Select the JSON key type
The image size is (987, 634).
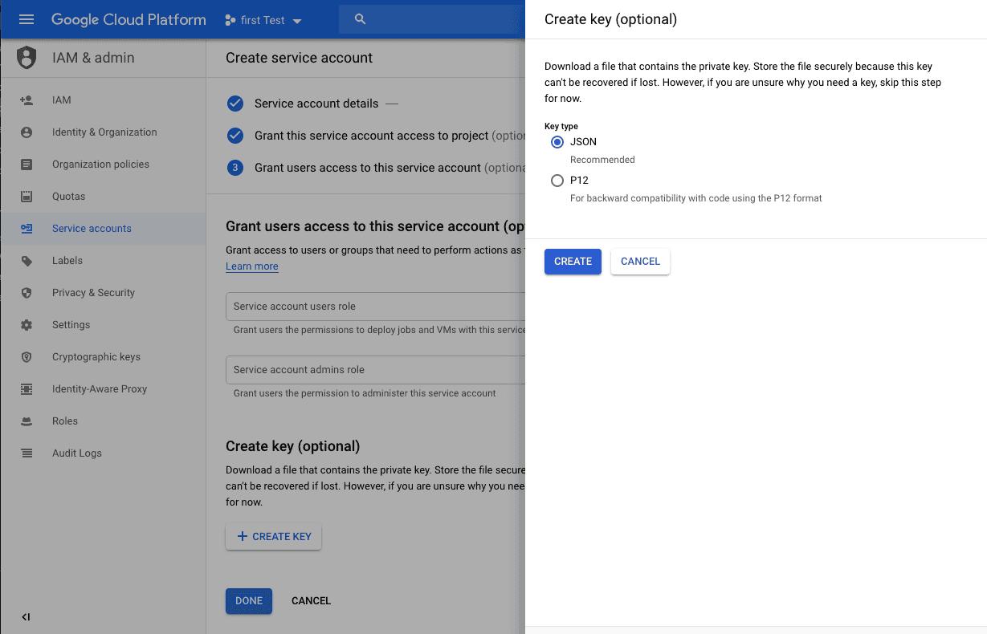coord(557,142)
